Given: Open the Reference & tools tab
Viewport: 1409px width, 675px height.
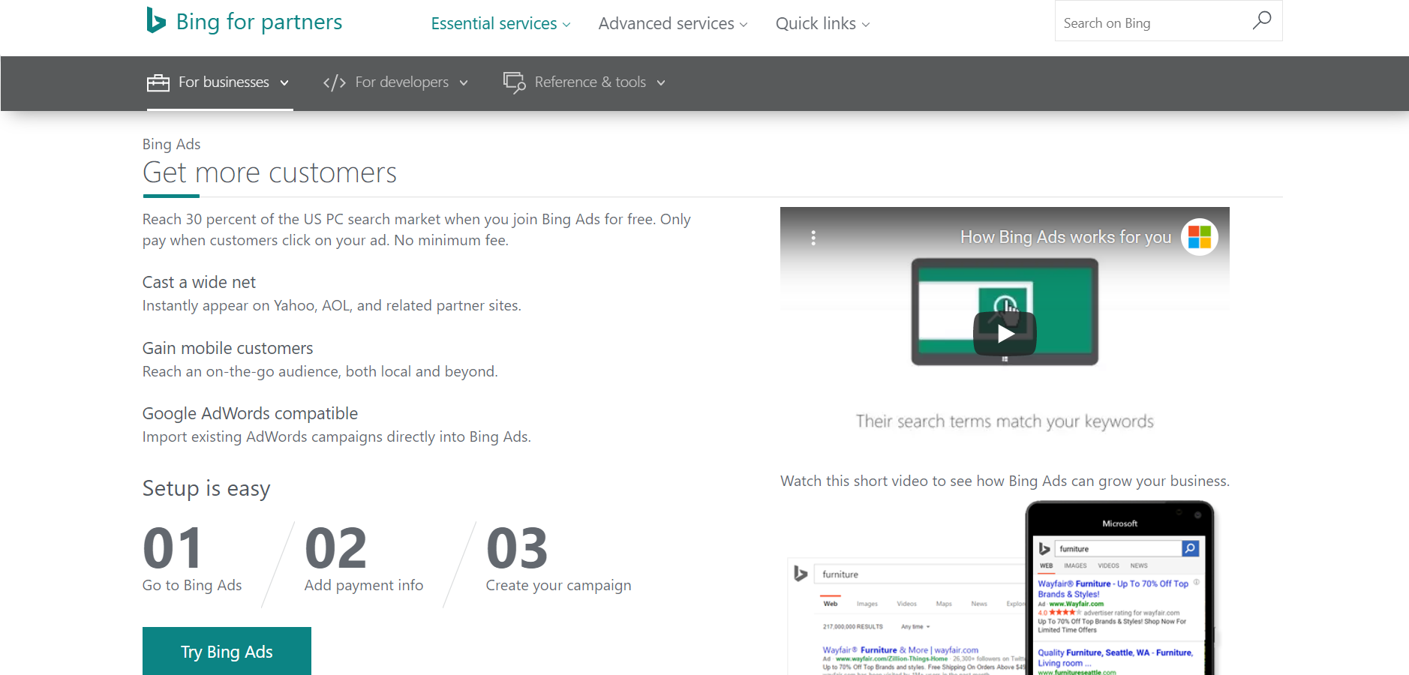Looking at the screenshot, I should [584, 82].
